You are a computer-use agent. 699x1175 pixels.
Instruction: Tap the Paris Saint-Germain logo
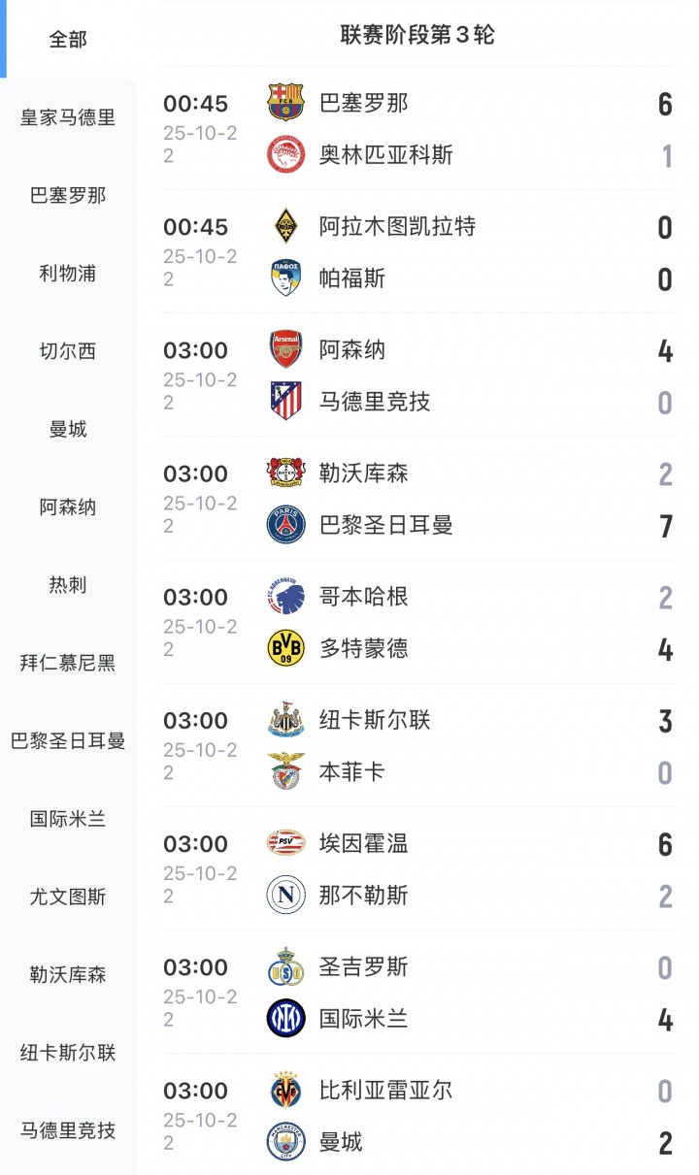(x=286, y=525)
